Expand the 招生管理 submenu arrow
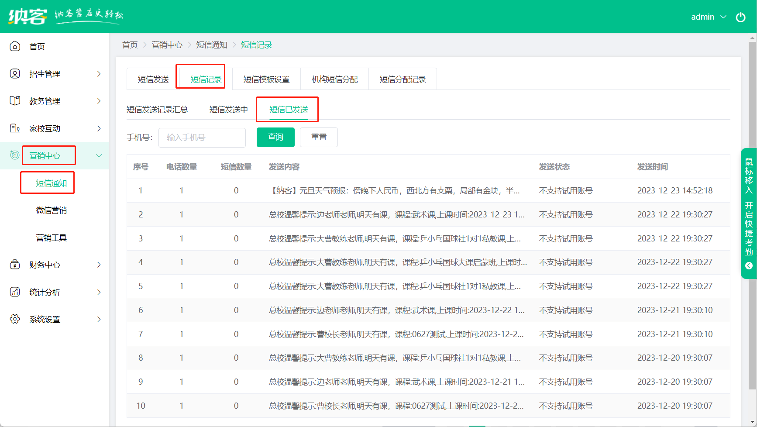The image size is (757, 427). point(99,74)
